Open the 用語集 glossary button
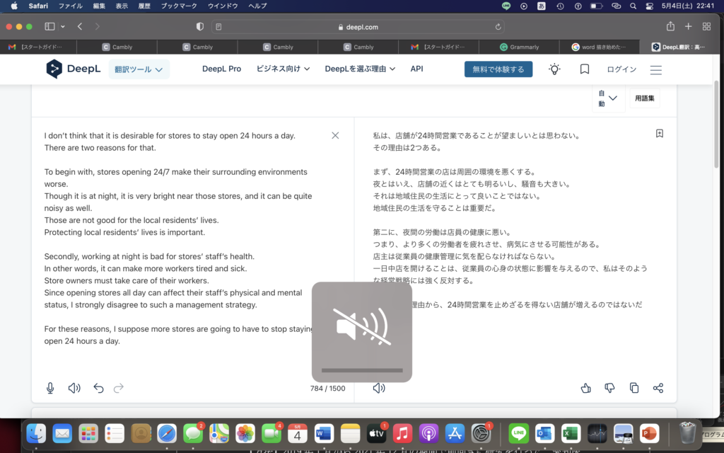 click(x=644, y=98)
